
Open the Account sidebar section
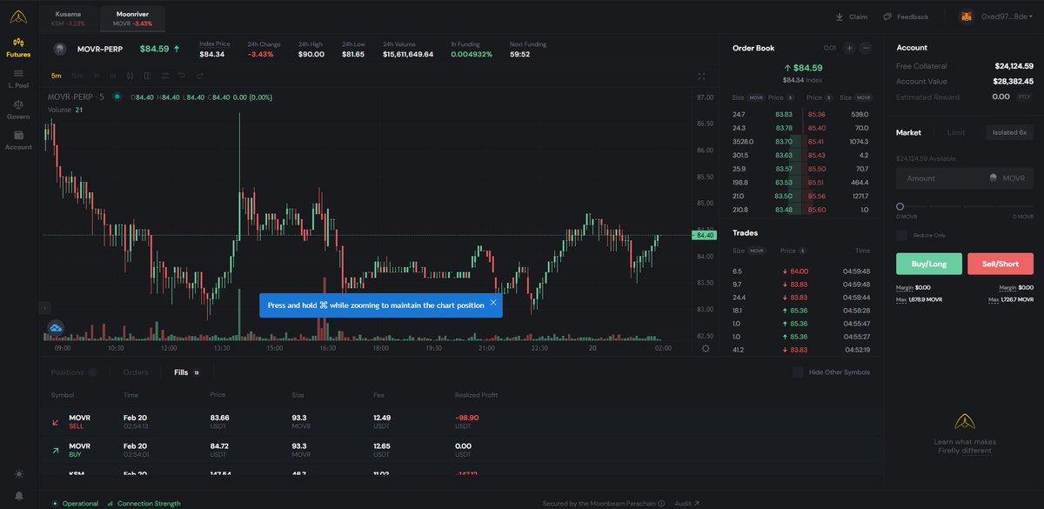[x=18, y=140]
